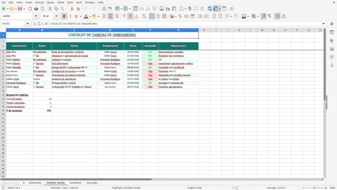337x190 pixels.
Task: Align text right
Action: (x=117, y=16)
